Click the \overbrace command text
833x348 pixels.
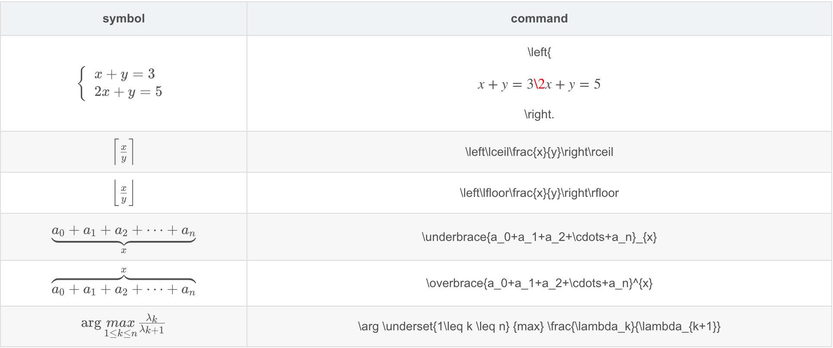pos(539,283)
